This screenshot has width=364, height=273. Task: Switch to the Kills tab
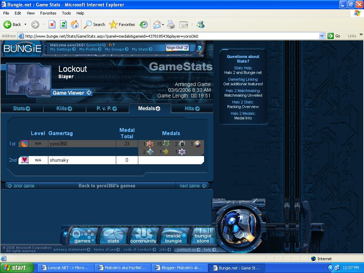tap(64, 108)
